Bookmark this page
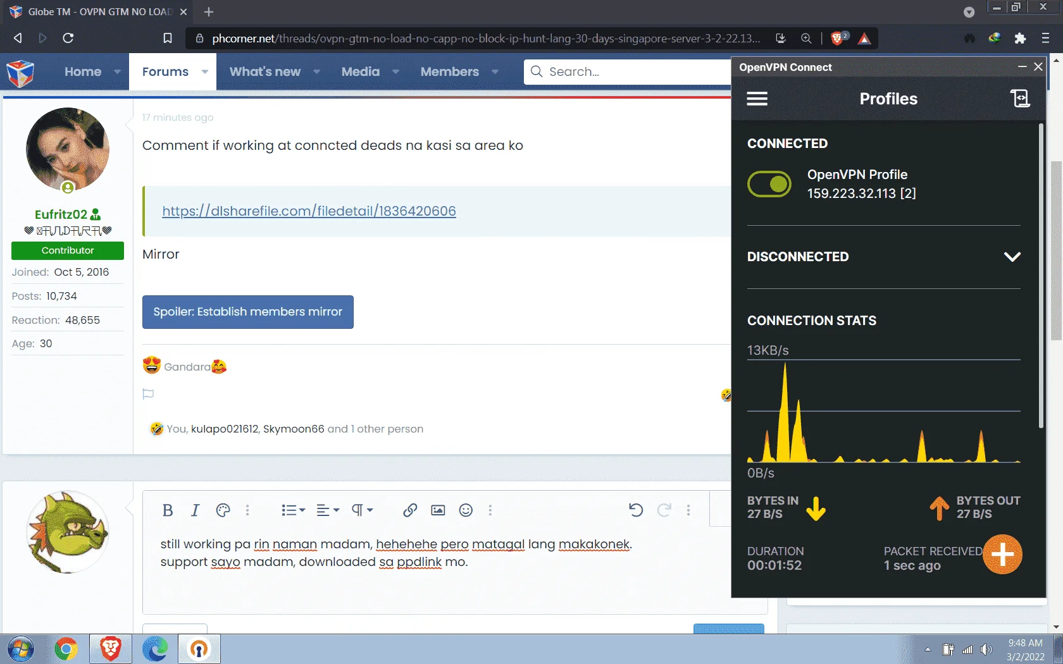 tap(167, 38)
